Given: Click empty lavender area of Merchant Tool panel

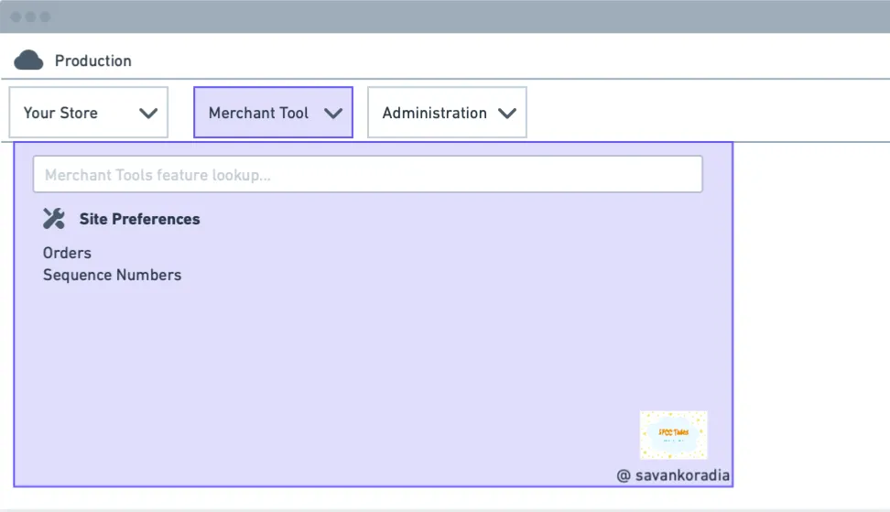Looking at the screenshot, I should (x=369, y=364).
